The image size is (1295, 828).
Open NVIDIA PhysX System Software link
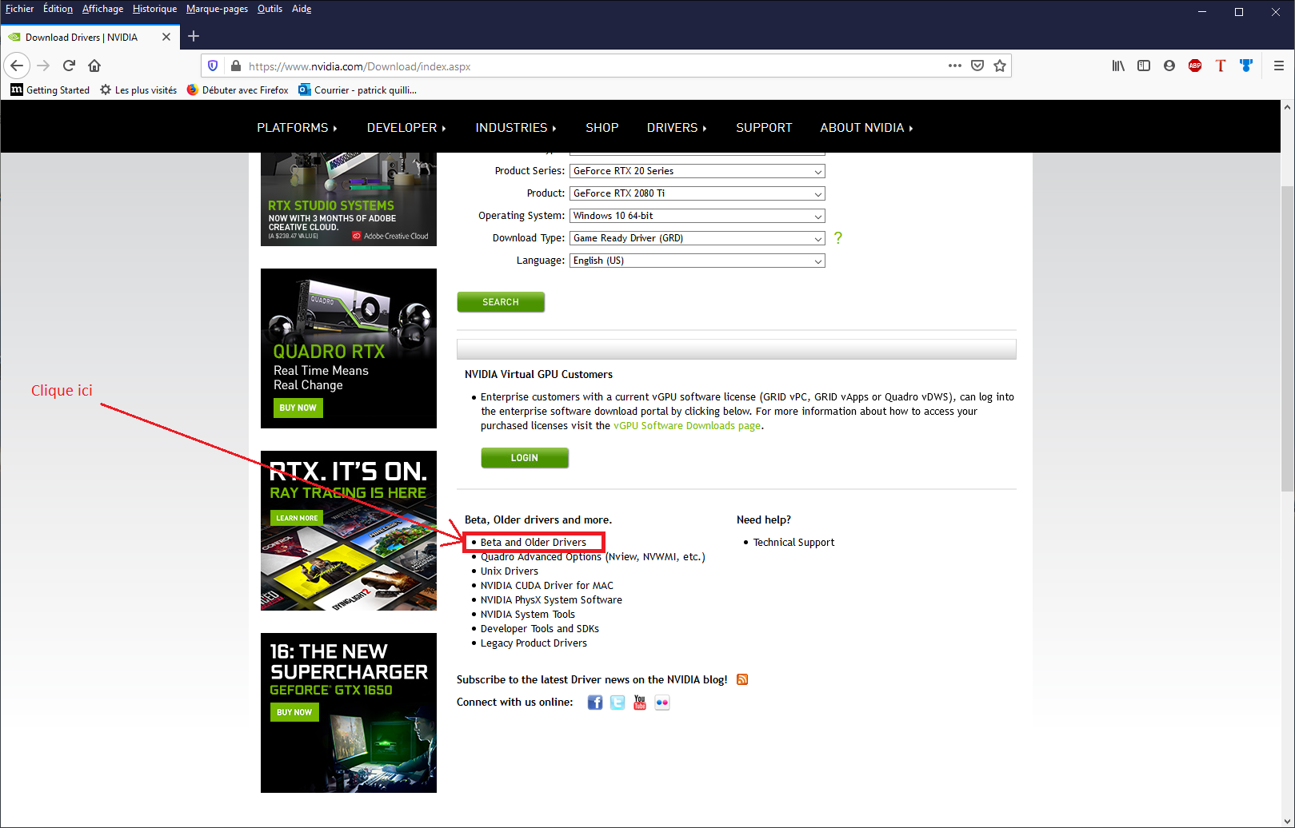[551, 599]
